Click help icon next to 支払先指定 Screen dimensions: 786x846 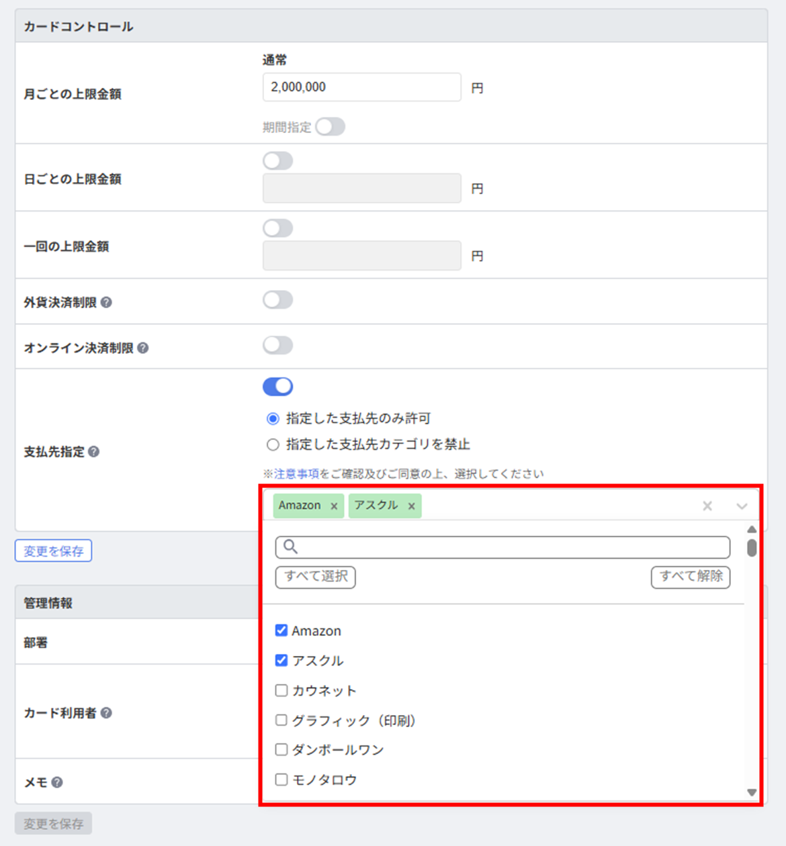pyautogui.click(x=94, y=452)
